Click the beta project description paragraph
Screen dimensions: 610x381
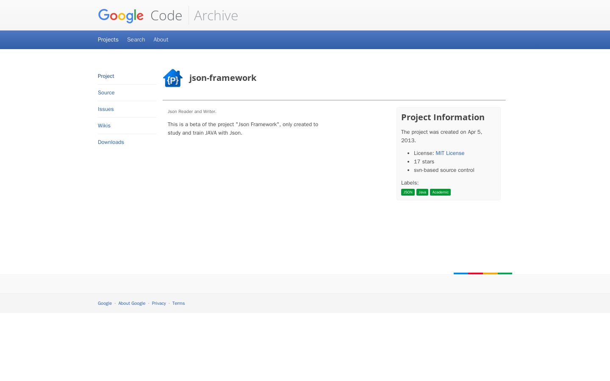[243, 129]
